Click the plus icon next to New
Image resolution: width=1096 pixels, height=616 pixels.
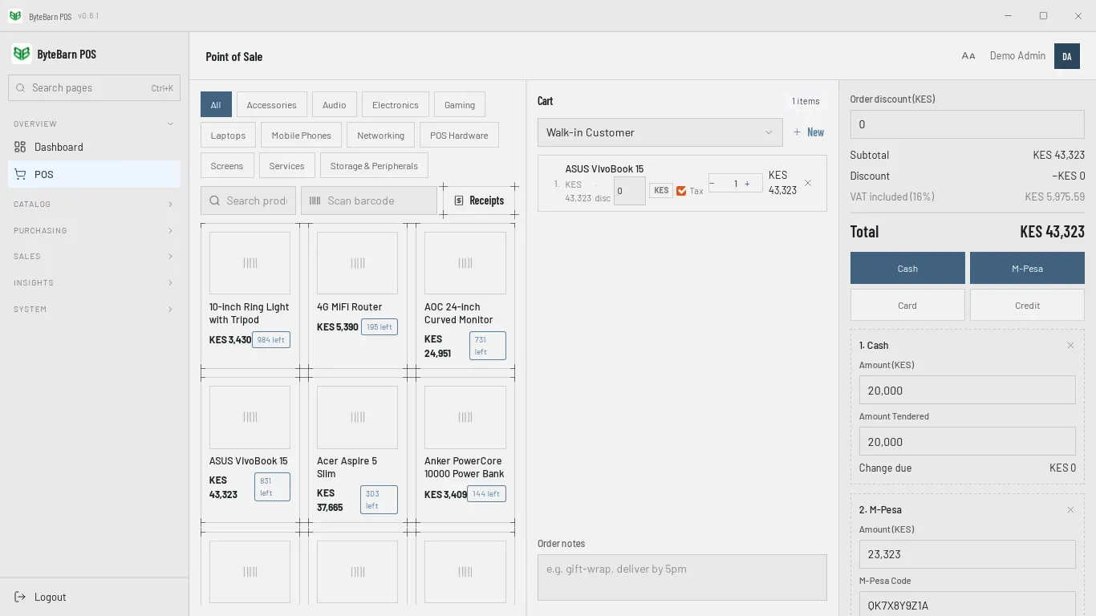[x=797, y=132]
